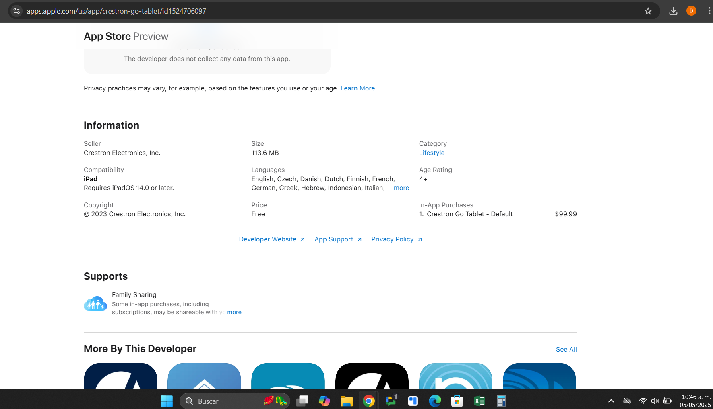
Task: Open Trello app in taskbar
Action: [413, 401]
